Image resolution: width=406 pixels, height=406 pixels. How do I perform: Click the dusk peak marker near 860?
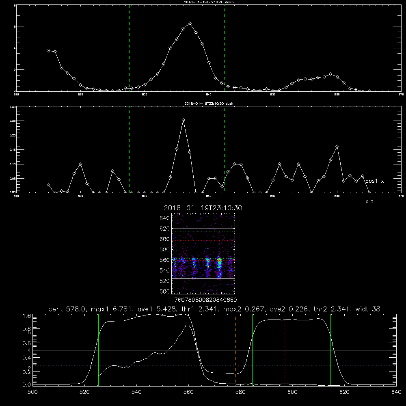(x=337, y=147)
